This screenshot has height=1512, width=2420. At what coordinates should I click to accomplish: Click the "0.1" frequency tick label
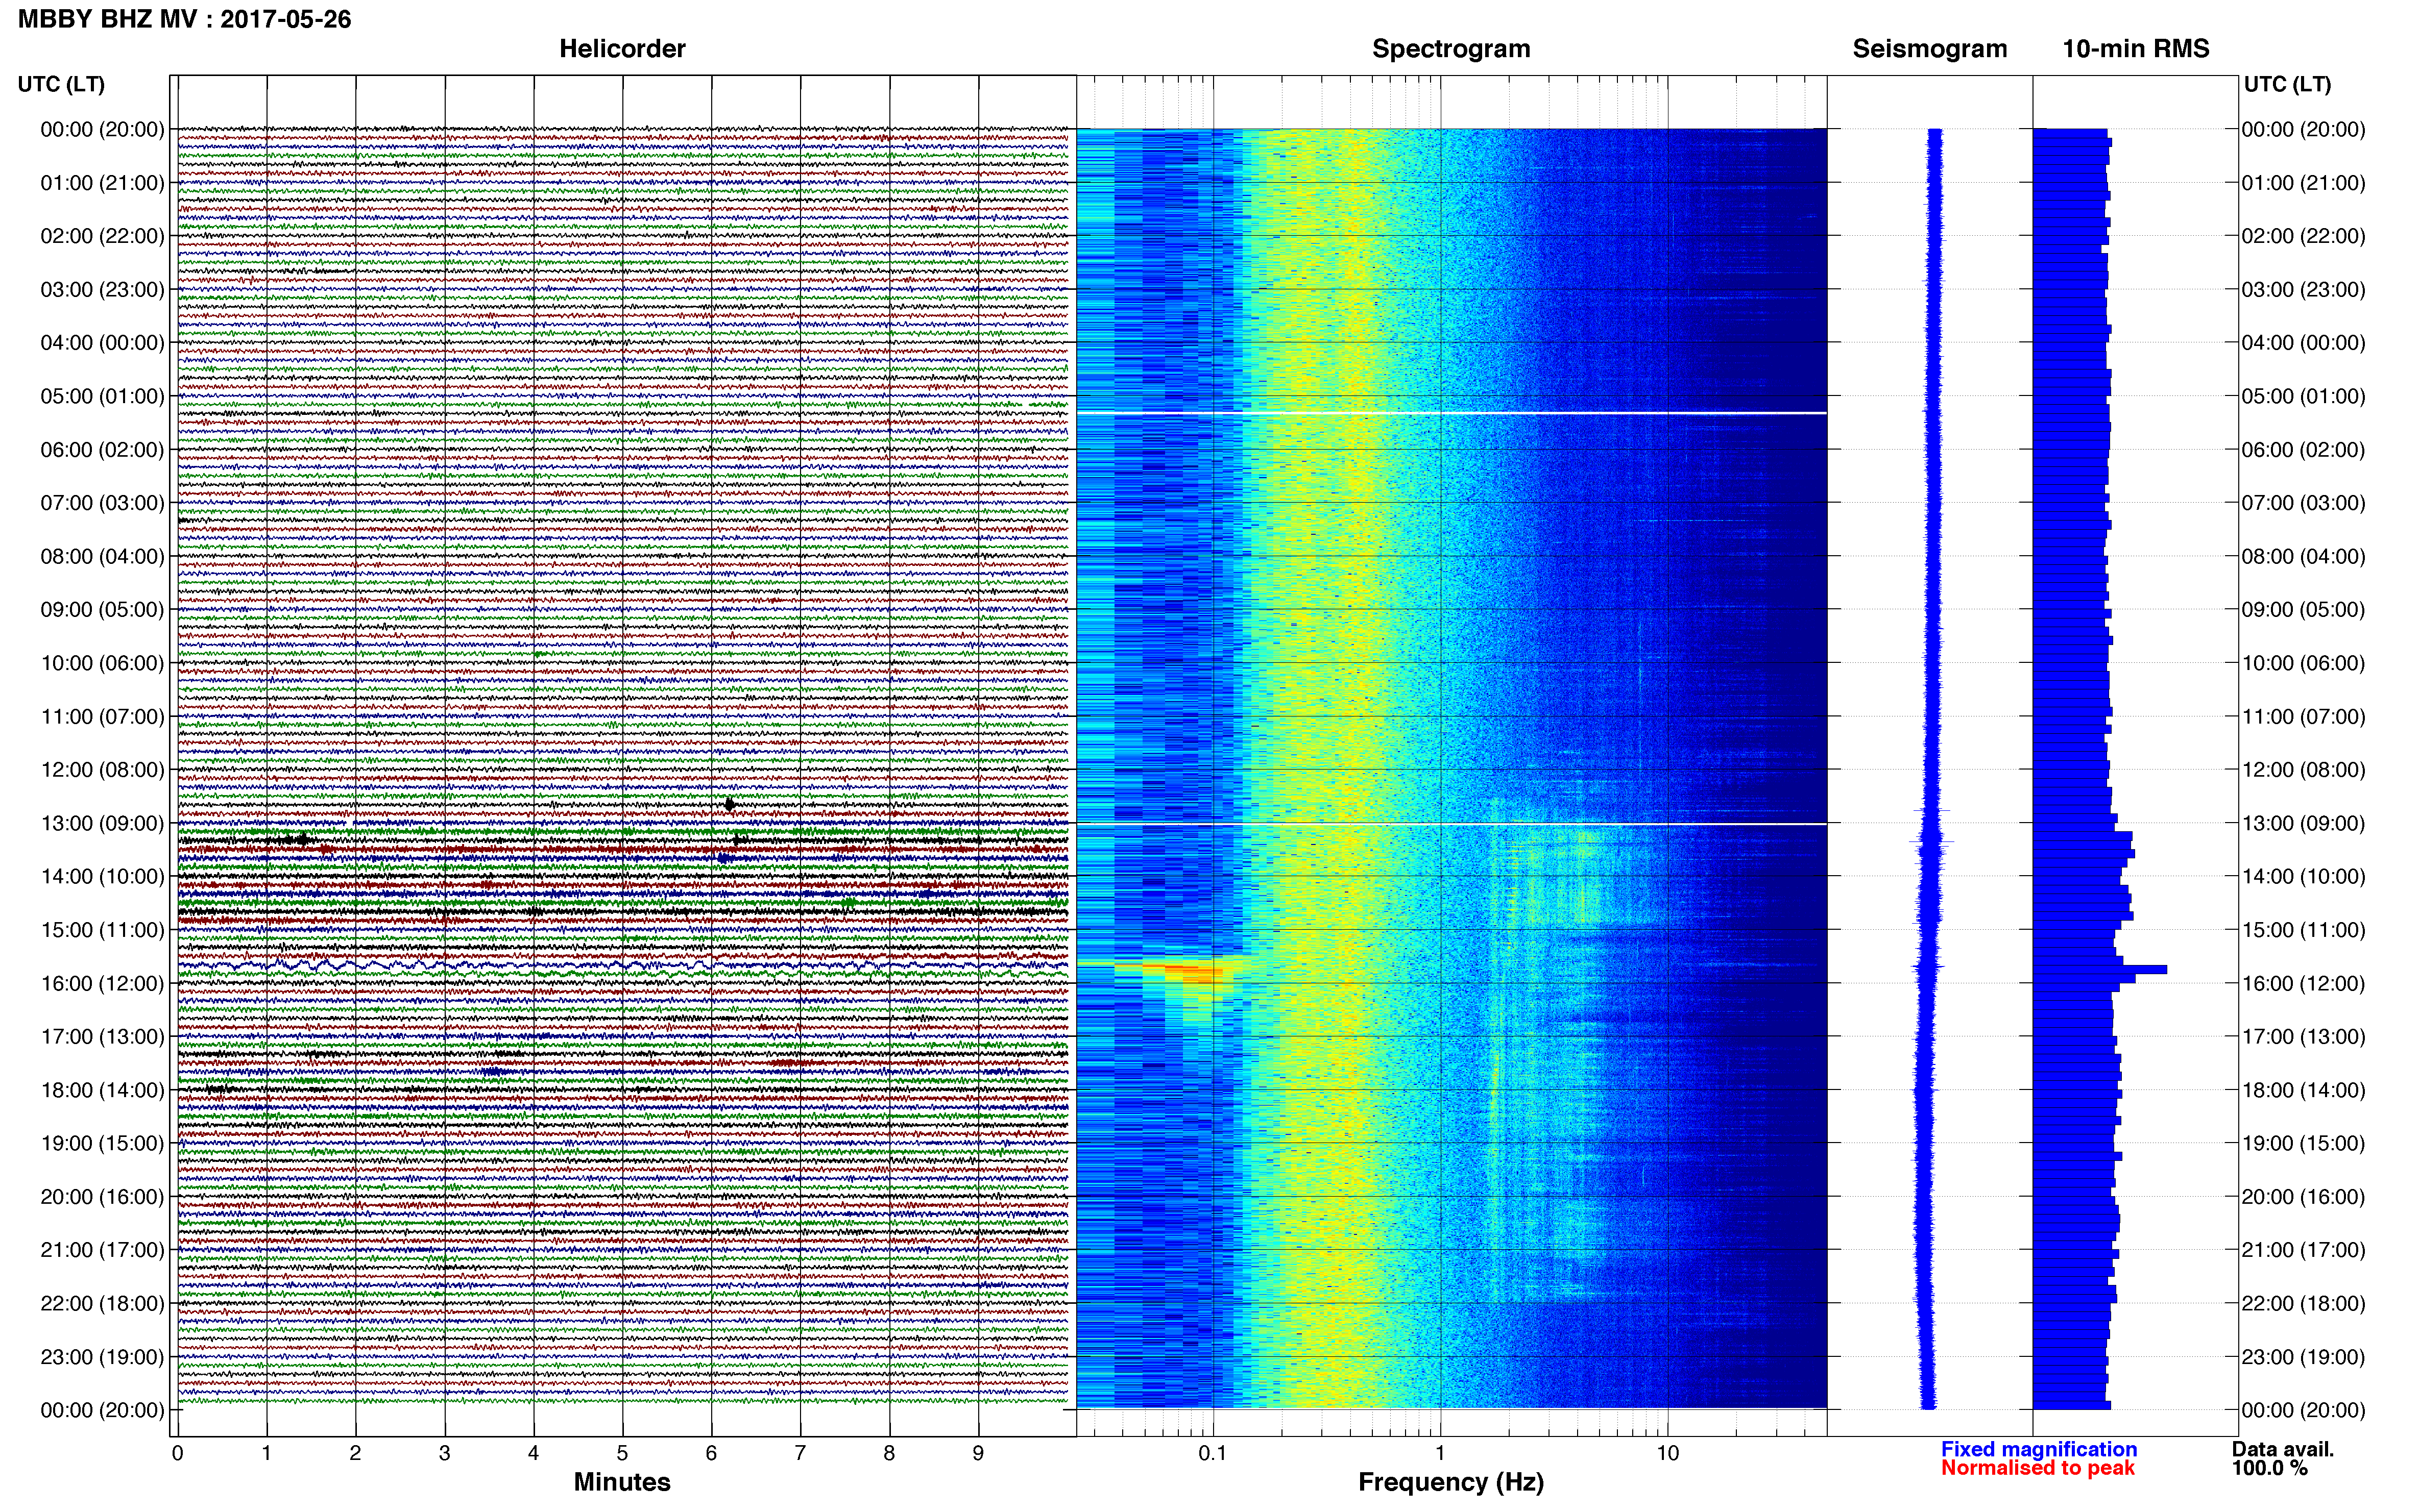point(1213,1453)
